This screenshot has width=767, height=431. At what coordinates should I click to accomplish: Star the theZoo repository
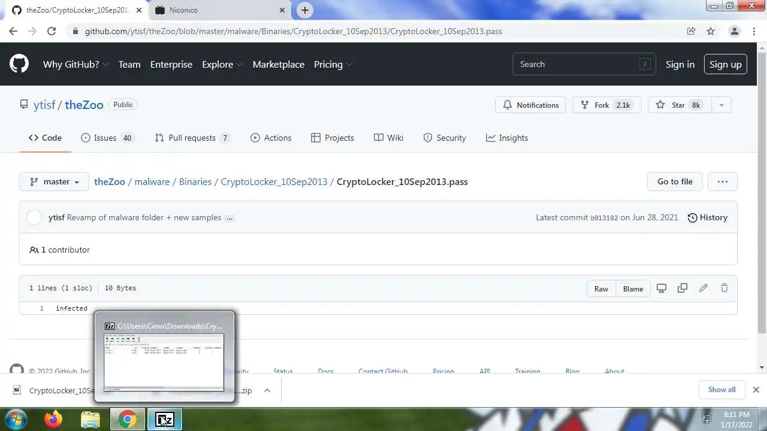(x=680, y=105)
